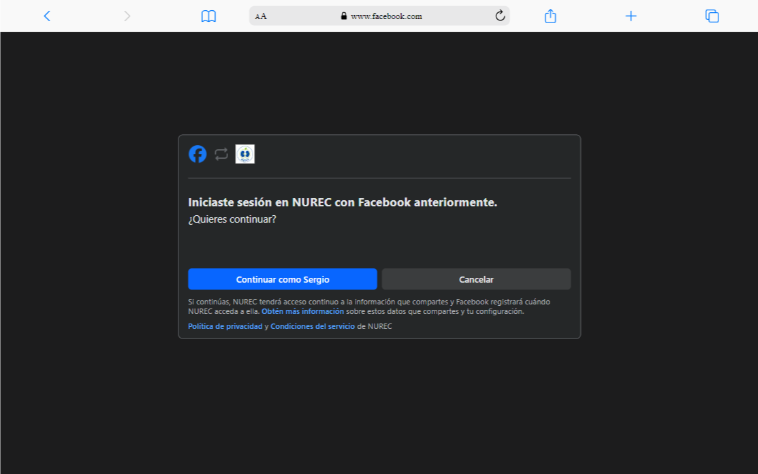Click the forward navigation arrow
Screen dimensions: 758x474
[127, 16]
